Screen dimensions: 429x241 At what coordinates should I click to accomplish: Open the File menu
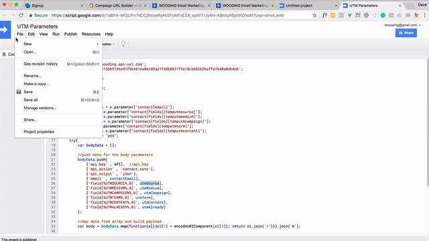(20, 34)
